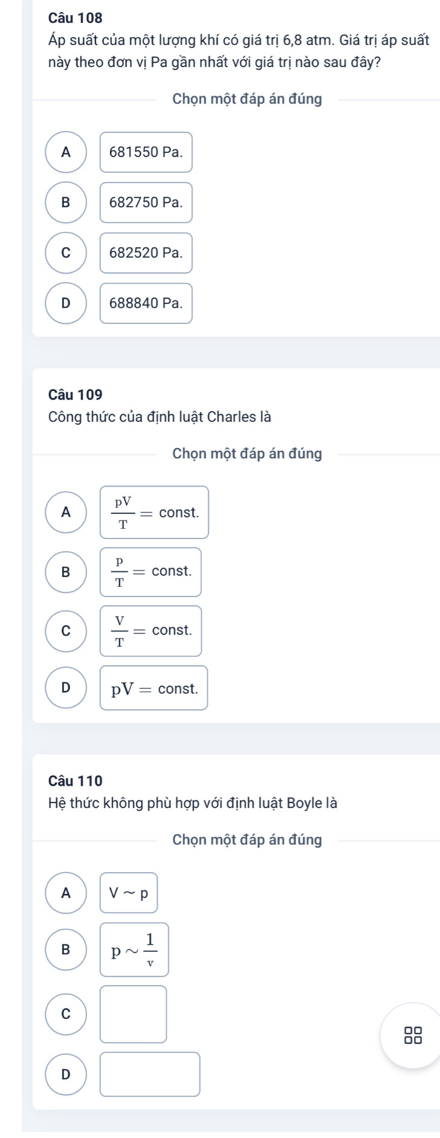Click the pV/T = const. answer
Screen dimensions: 440x1138
154,512
